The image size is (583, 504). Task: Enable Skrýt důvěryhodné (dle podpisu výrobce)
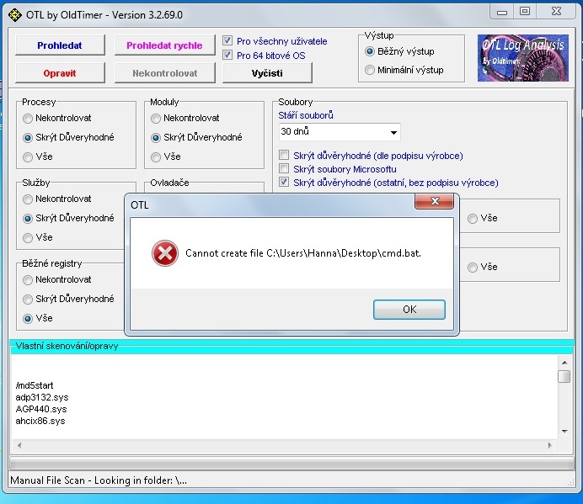[x=285, y=156]
